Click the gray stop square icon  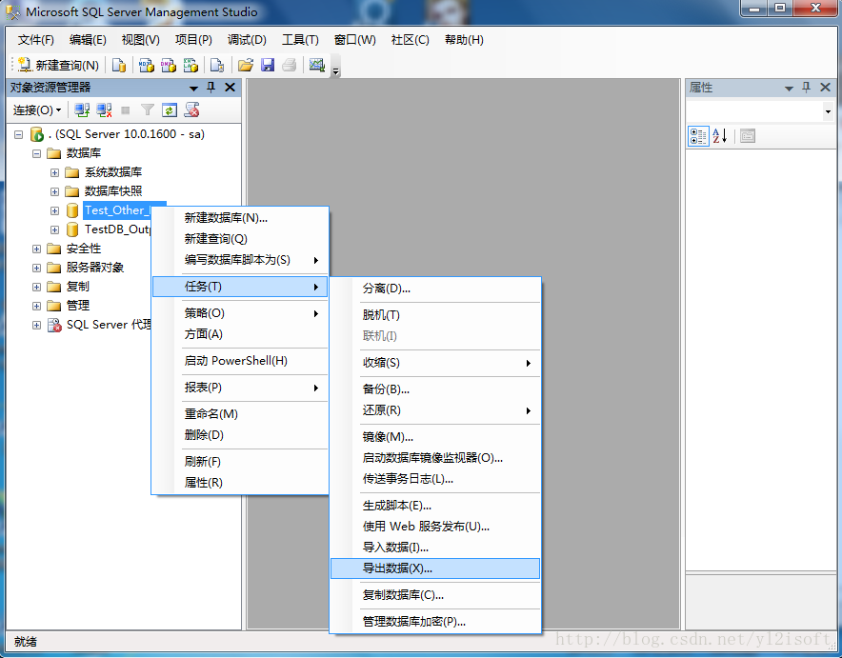point(126,110)
